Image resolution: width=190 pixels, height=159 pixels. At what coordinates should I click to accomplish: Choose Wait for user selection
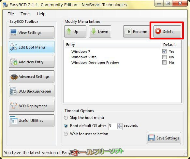click(x=66, y=134)
